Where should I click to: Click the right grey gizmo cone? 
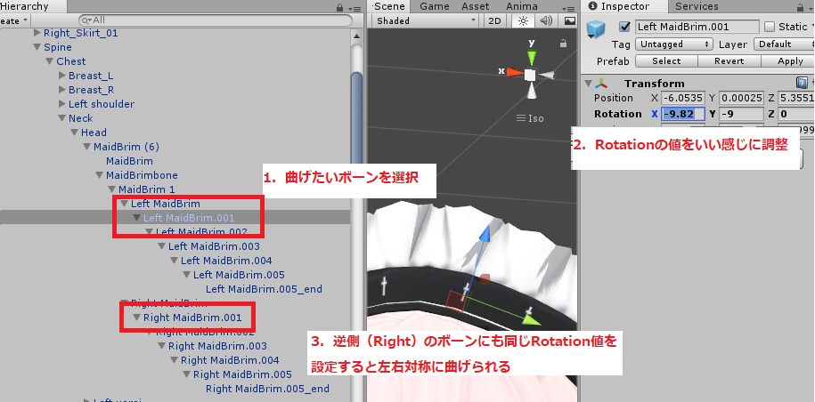pyautogui.click(x=546, y=76)
